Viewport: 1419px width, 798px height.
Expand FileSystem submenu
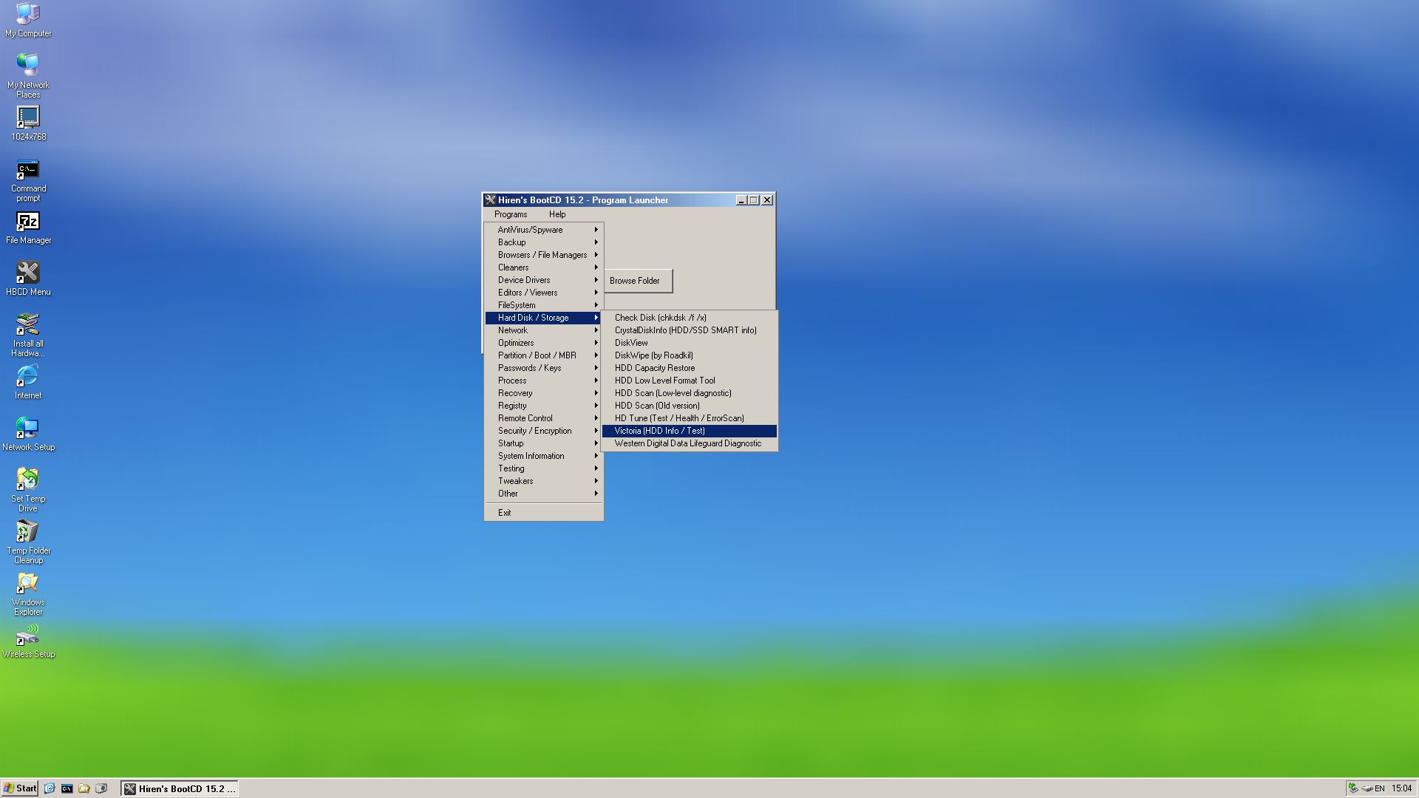pyautogui.click(x=544, y=305)
